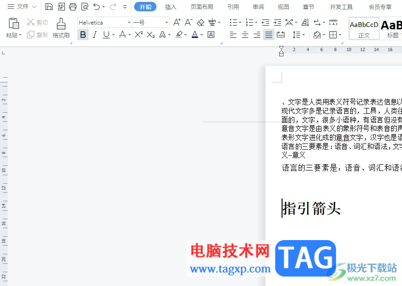This screenshot has height=286, width=402.
Task: Open the 章节 tab
Action: tap(309, 7)
